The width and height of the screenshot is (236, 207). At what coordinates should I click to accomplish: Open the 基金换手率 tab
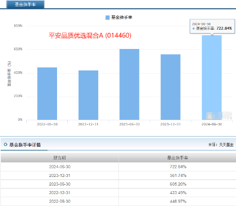pyautogui.click(x=25, y=4)
